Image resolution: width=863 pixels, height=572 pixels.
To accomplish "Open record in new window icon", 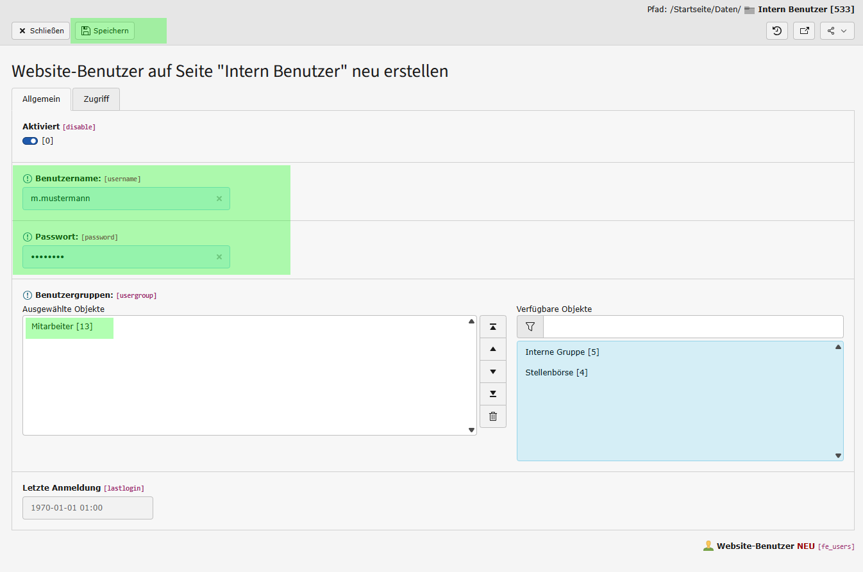I will click(804, 31).
